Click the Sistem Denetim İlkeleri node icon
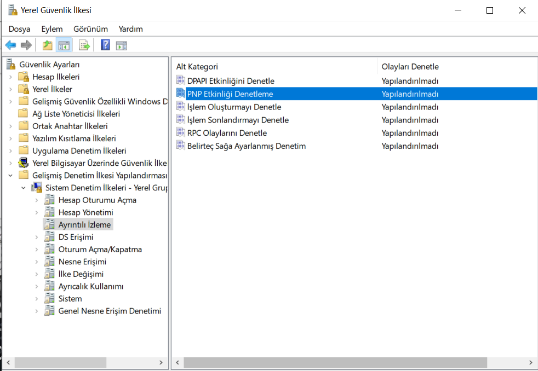The width and height of the screenshot is (538, 371). pos(36,187)
